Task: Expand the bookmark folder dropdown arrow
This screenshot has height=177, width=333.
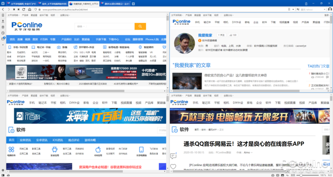Action: pyautogui.click(x=293, y=10)
